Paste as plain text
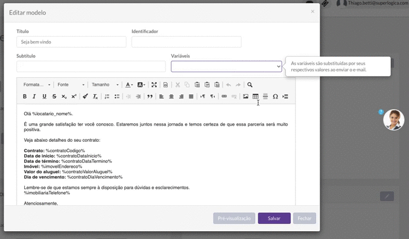The image size is (409, 239). click(x=207, y=84)
